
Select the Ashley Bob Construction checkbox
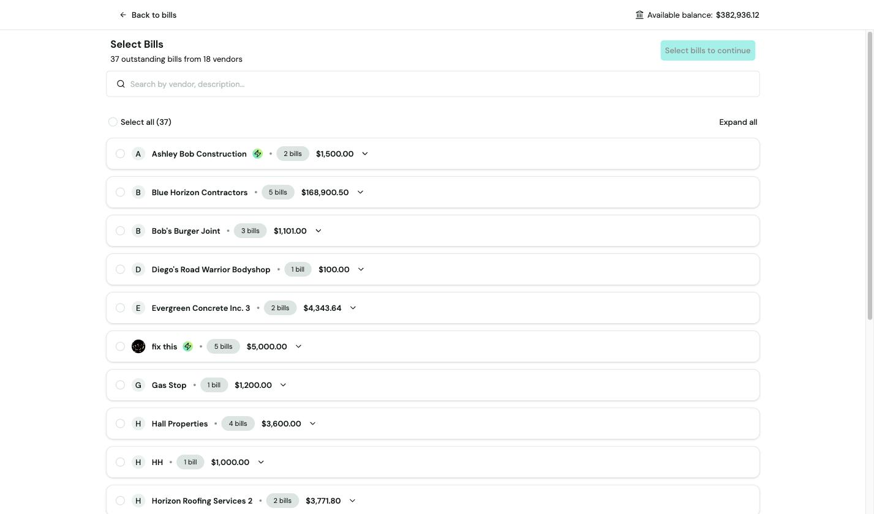(120, 154)
